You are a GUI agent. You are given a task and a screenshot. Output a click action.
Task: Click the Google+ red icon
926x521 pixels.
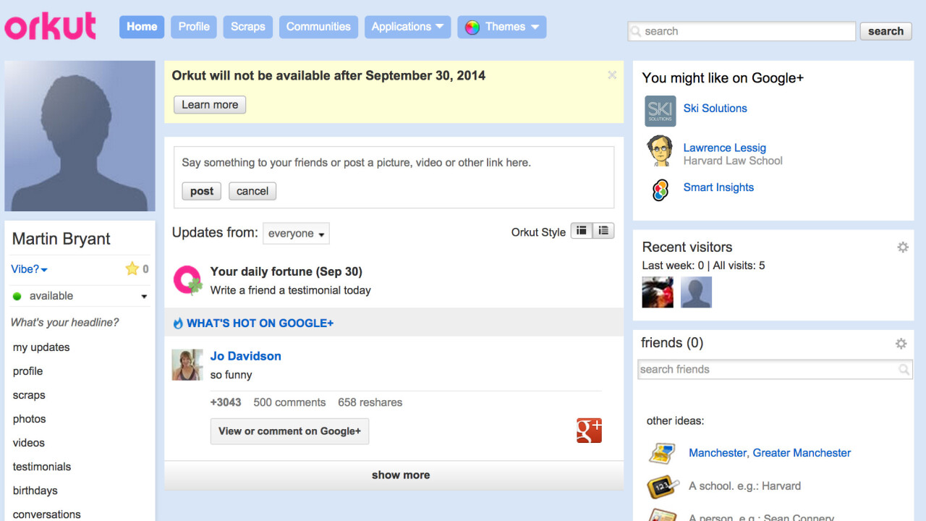coord(589,430)
